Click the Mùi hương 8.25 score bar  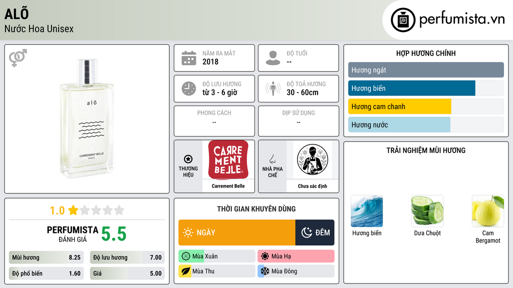pyautogui.click(x=46, y=257)
